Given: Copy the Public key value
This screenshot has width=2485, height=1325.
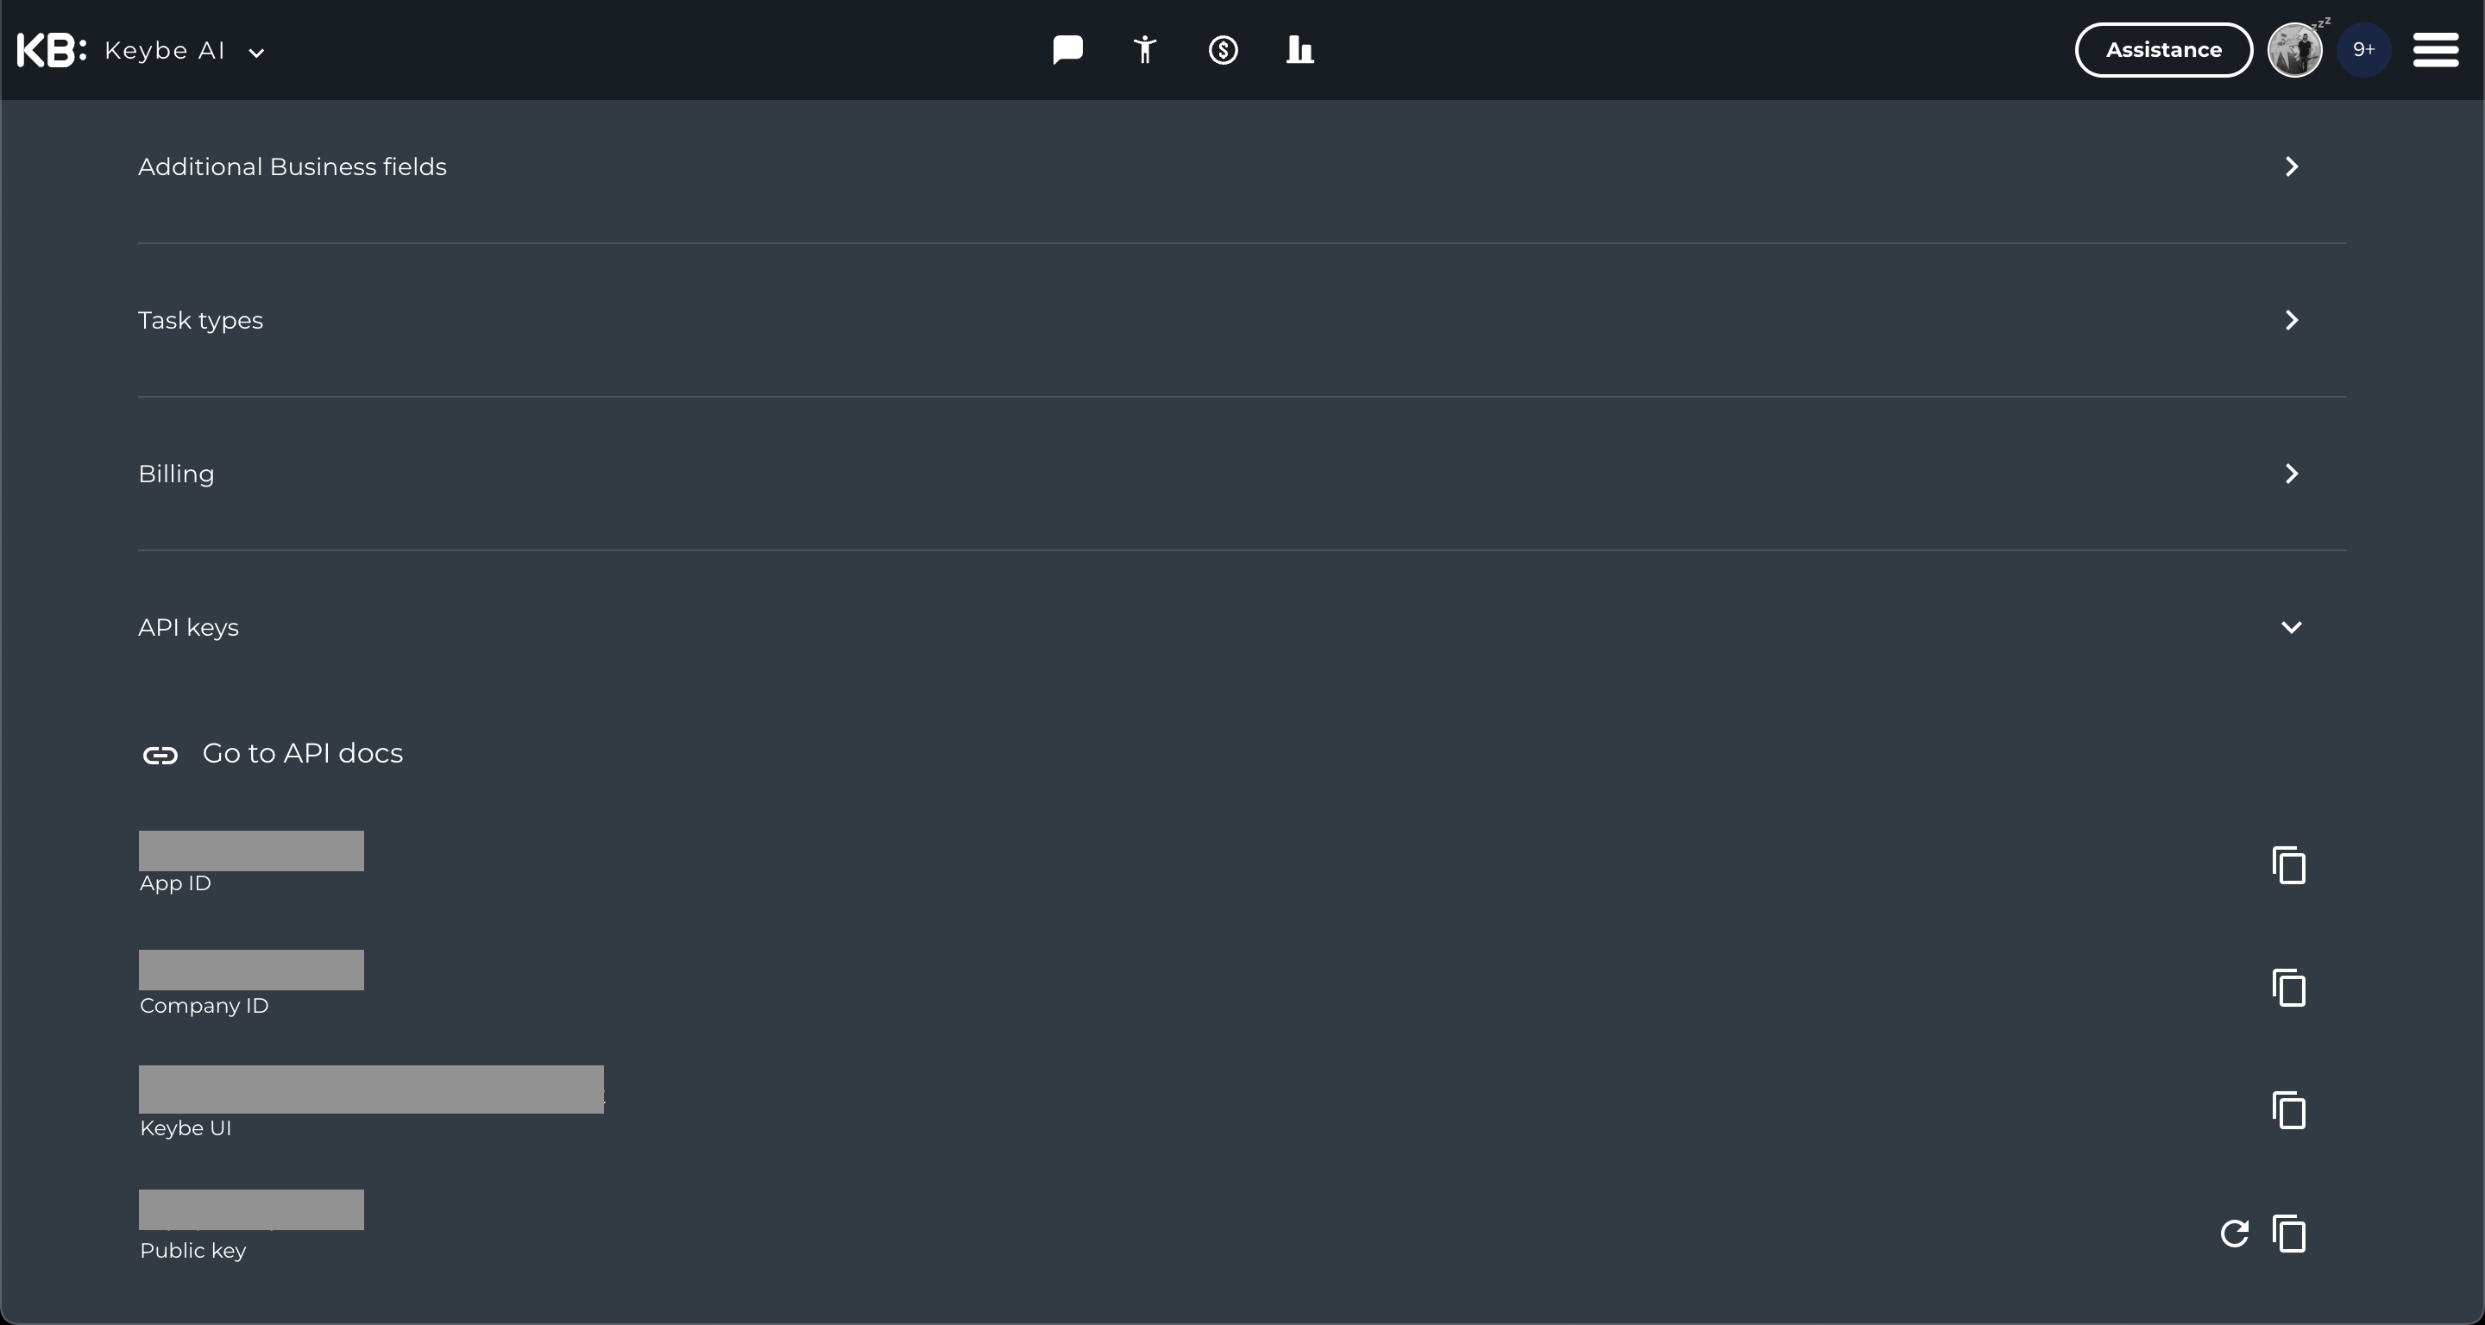Looking at the screenshot, I should pyautogui.click(x=2289, y=1234).
